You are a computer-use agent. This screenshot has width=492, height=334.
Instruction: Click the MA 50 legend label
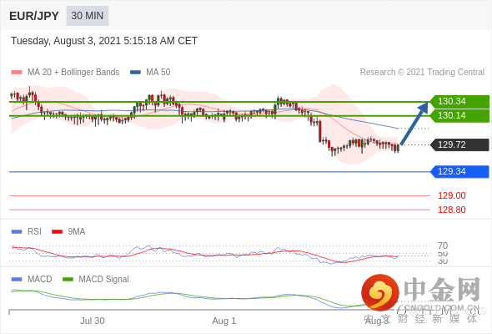coord(158,73)
